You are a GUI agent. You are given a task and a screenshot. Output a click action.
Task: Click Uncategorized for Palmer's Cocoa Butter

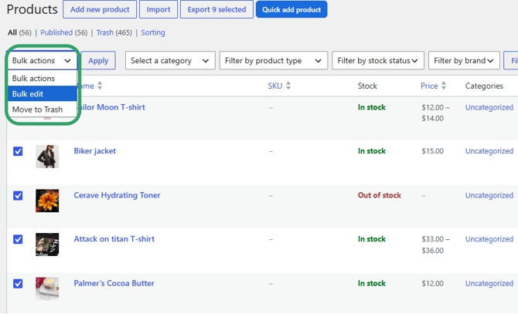pos(489,283)
